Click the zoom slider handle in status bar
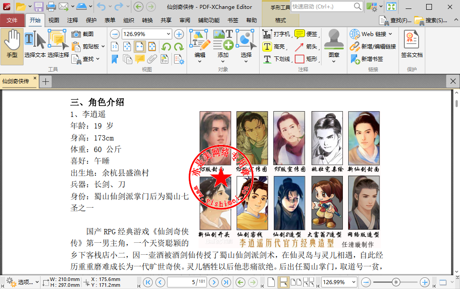460x289 pixels. tap(396, 282)
